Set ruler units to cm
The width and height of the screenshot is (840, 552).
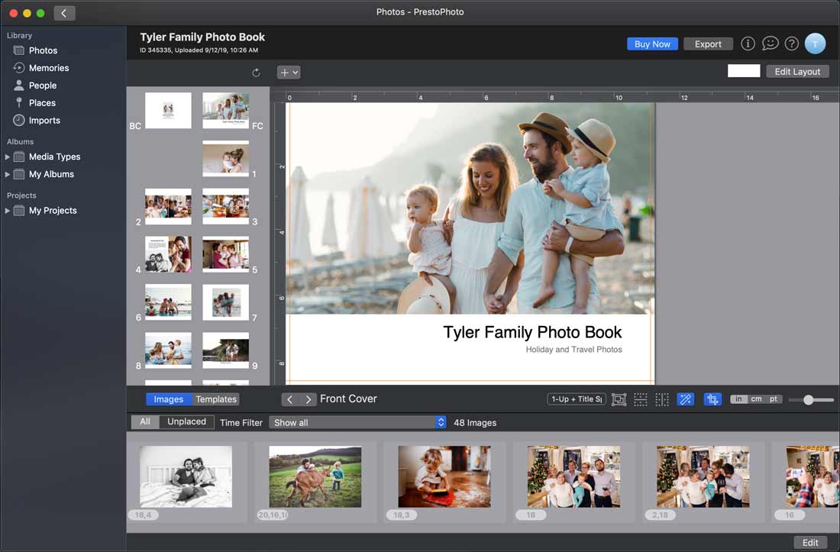point(756,399)
